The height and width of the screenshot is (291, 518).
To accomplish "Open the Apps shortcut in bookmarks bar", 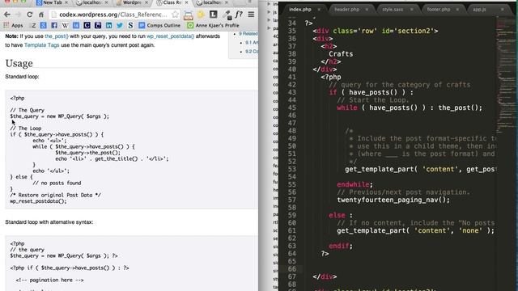I will 13,25.
